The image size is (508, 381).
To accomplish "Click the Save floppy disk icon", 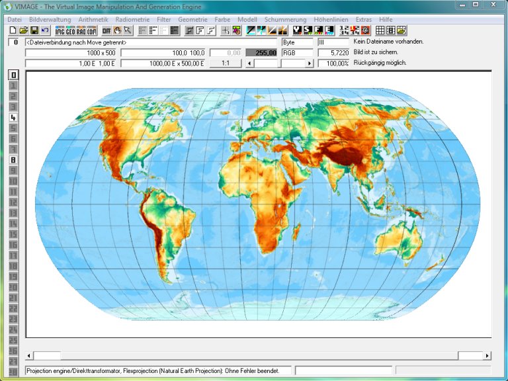I will pyautogui.click(x=34, y=30).
